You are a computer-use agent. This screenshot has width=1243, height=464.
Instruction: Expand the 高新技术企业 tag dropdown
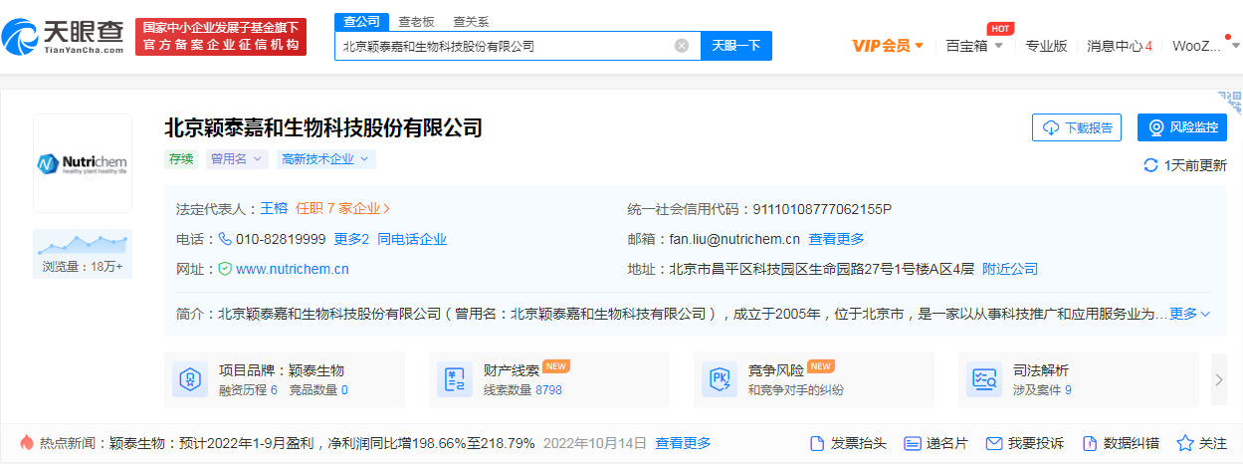[326, 158]
